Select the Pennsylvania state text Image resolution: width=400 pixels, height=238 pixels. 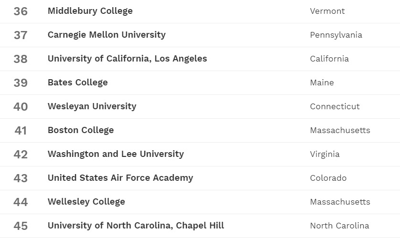(336, 35)
